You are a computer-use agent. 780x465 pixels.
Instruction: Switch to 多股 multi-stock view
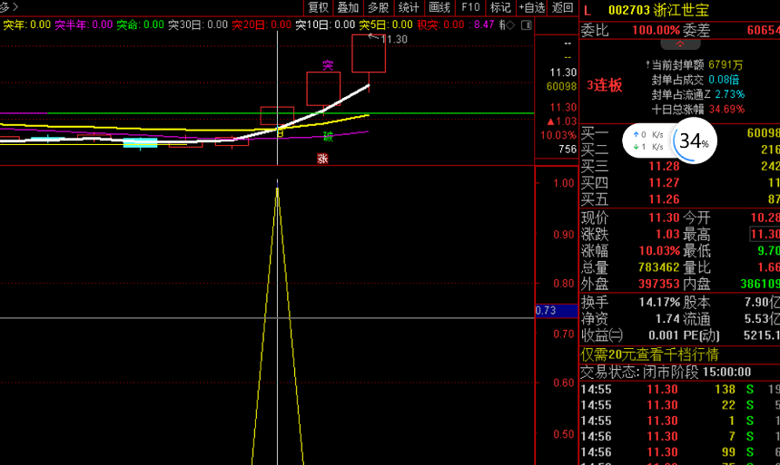tap(378, 7)
